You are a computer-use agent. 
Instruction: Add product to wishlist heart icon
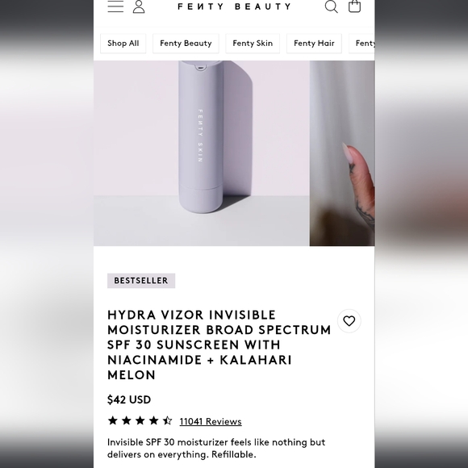(x=349, y=321)
